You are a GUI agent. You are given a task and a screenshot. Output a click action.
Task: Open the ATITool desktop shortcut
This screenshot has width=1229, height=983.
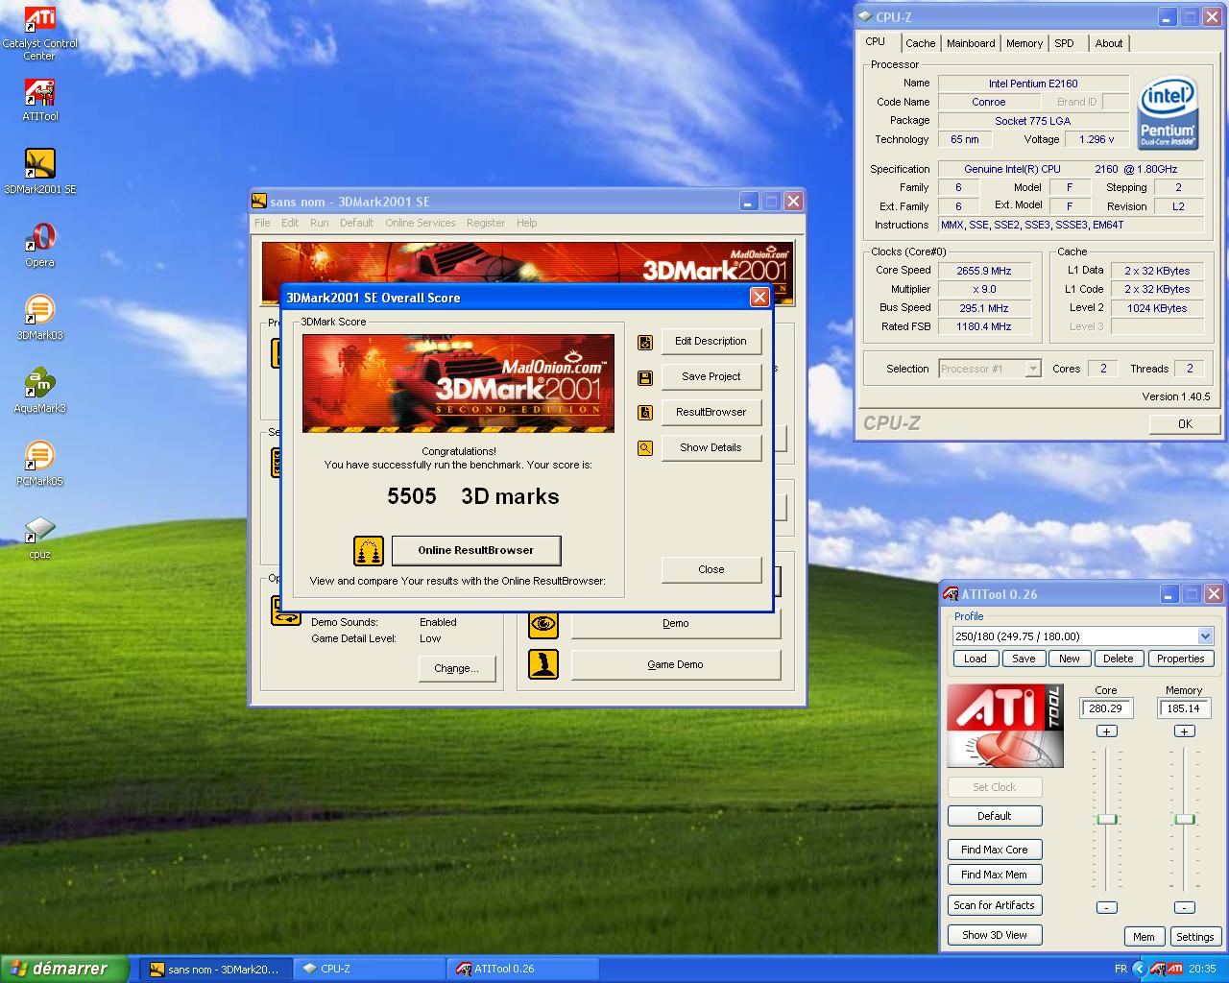tap(40, 100)
